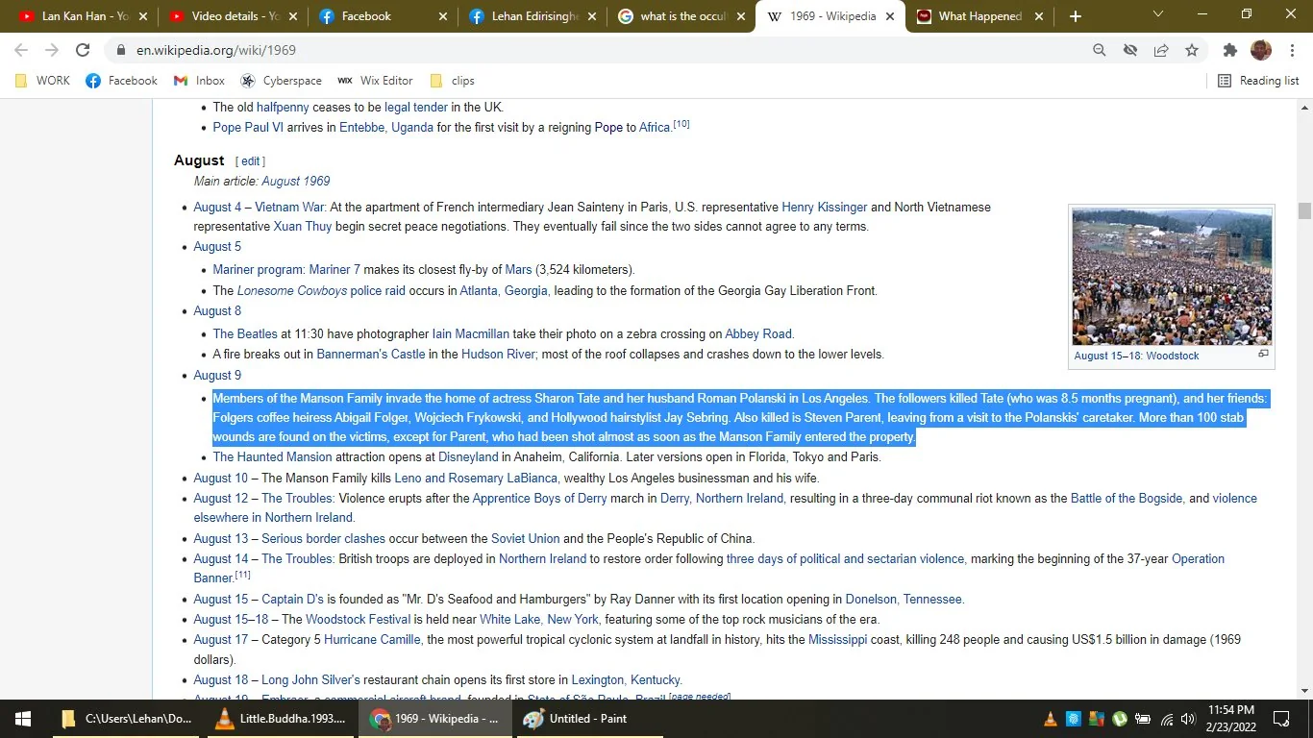Open the Little.Buddha.1993 VLC taskbar window

(282, 719)
